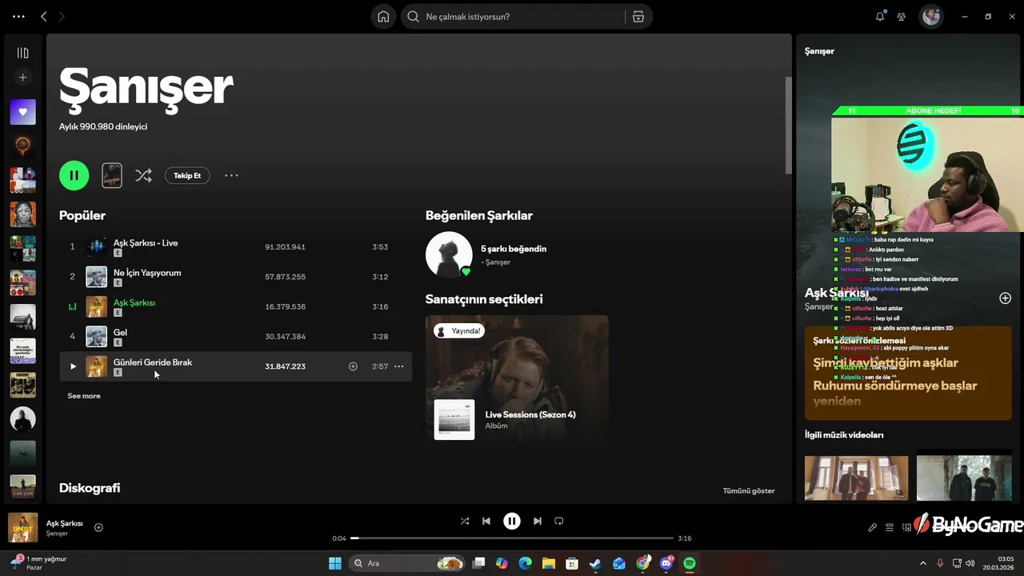The height and width of the screenshot is (576, 1024).
Task: Open the weather widget 1 mm yağmur
Action: 38,562
